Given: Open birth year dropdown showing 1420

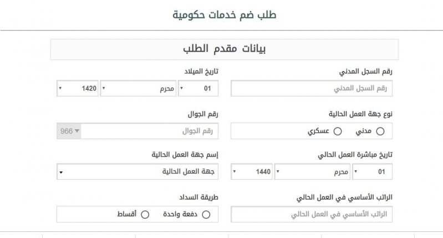Looking at the screenshot, I should (78, 88).
